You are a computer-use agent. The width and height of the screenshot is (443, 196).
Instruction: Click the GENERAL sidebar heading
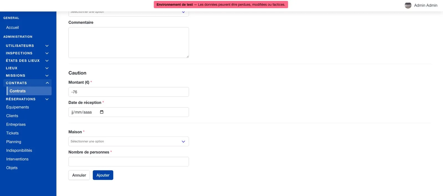click(x=11, y=18)
